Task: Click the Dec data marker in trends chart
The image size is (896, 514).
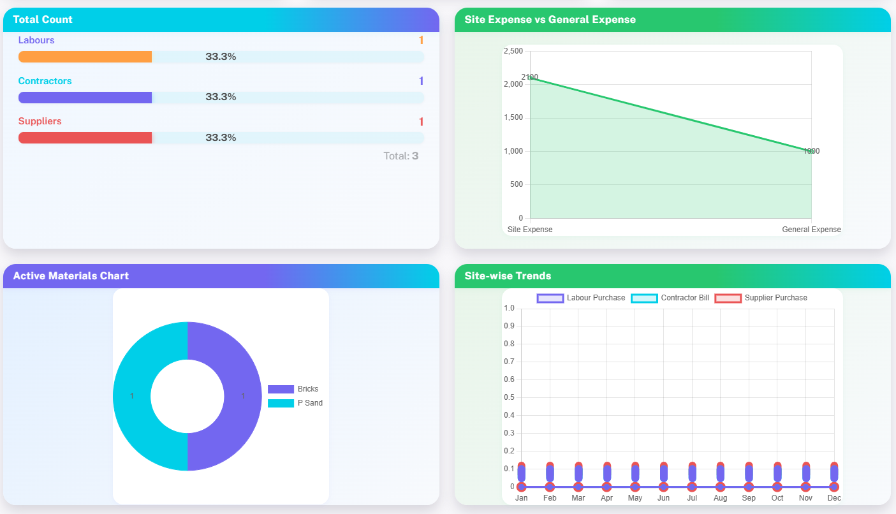Action: pyautogui.click(x=834, y=487)
